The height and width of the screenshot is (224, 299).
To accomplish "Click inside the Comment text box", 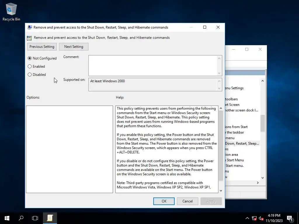I will [x=152, y=66].
